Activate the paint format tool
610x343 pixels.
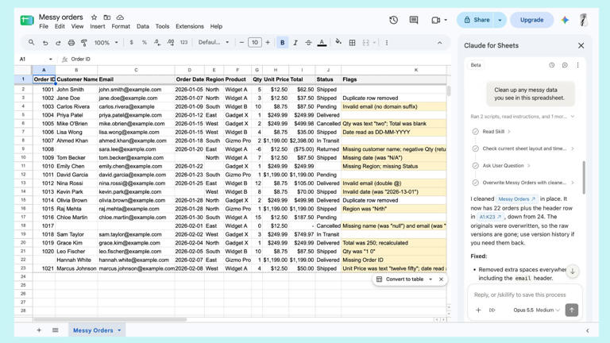point(84,43)
